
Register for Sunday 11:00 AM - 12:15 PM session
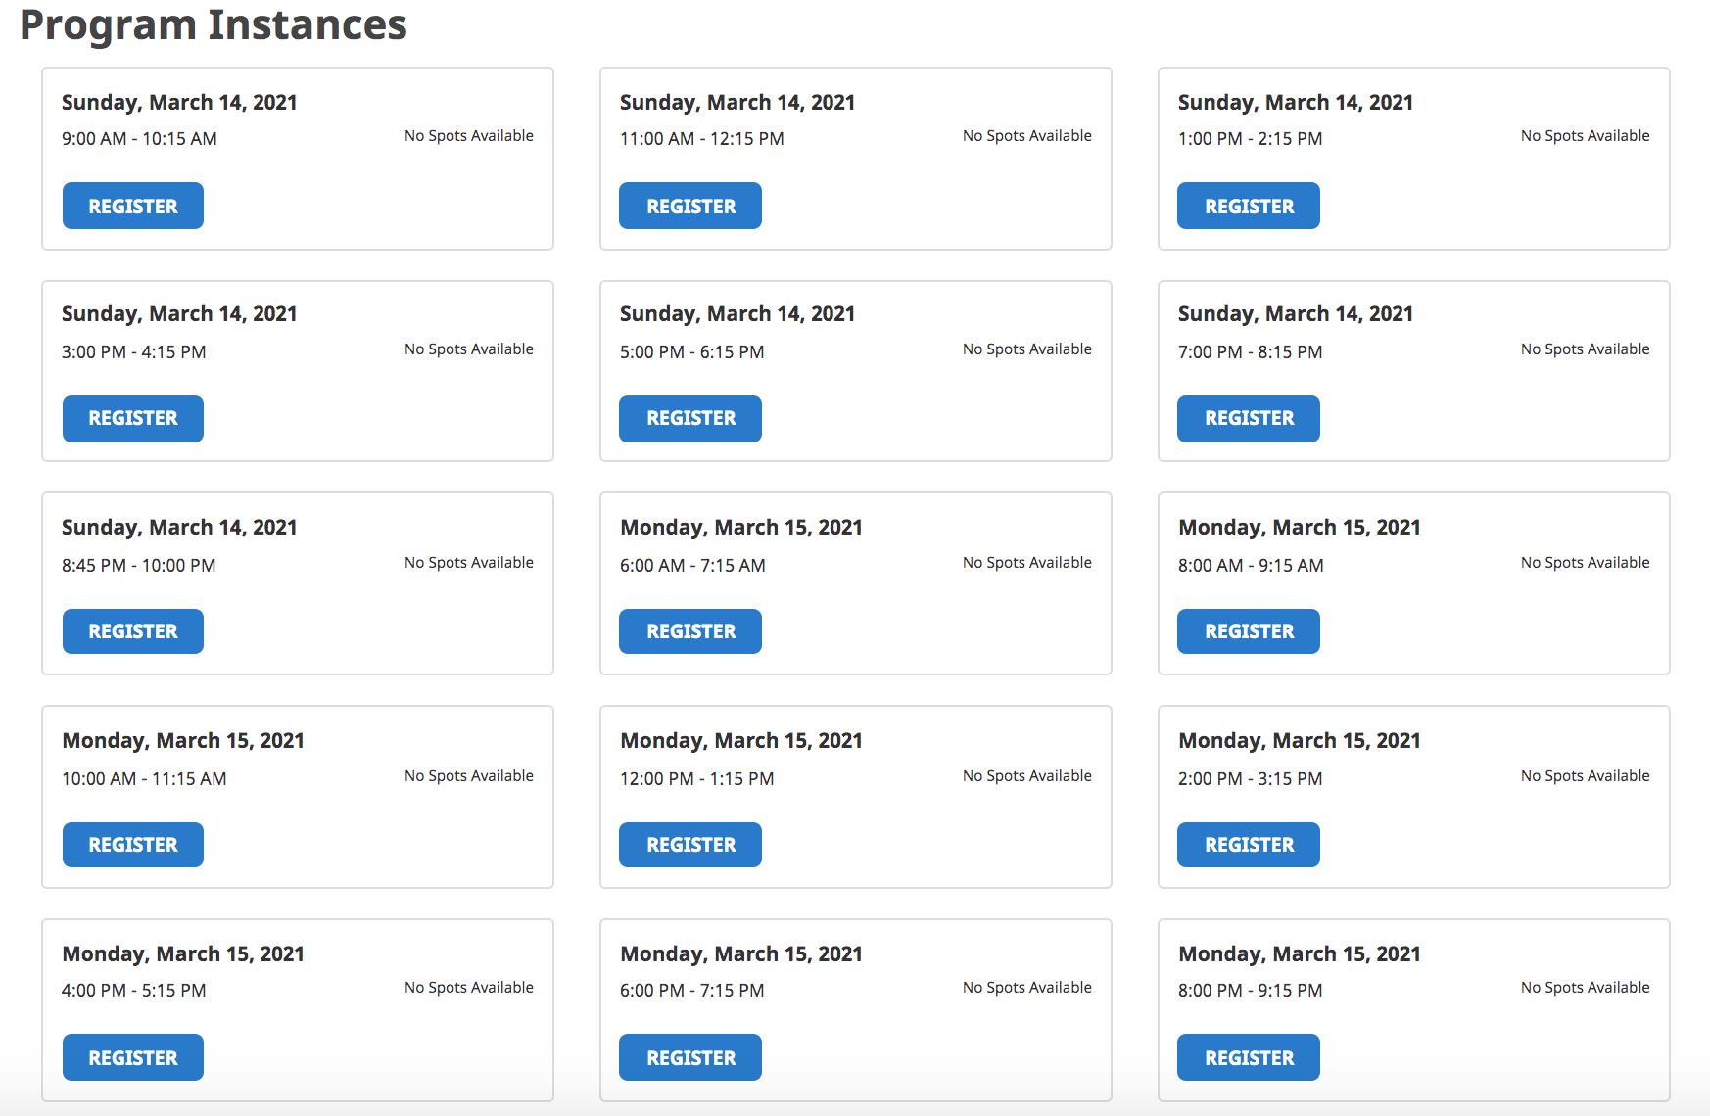[x=690, y=206]
